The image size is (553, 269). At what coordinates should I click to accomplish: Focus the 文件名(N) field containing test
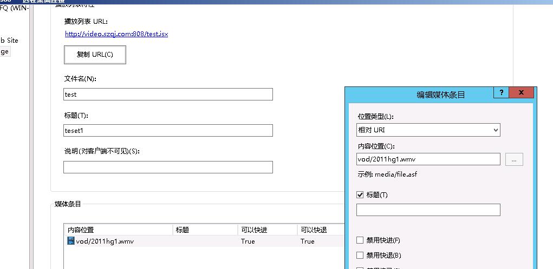[x=168, y=94]
